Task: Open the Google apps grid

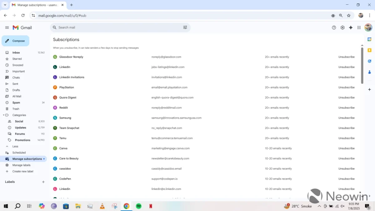Action: (359, 28)
